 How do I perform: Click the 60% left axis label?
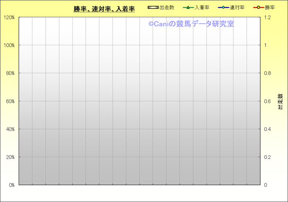coord(10,101)
